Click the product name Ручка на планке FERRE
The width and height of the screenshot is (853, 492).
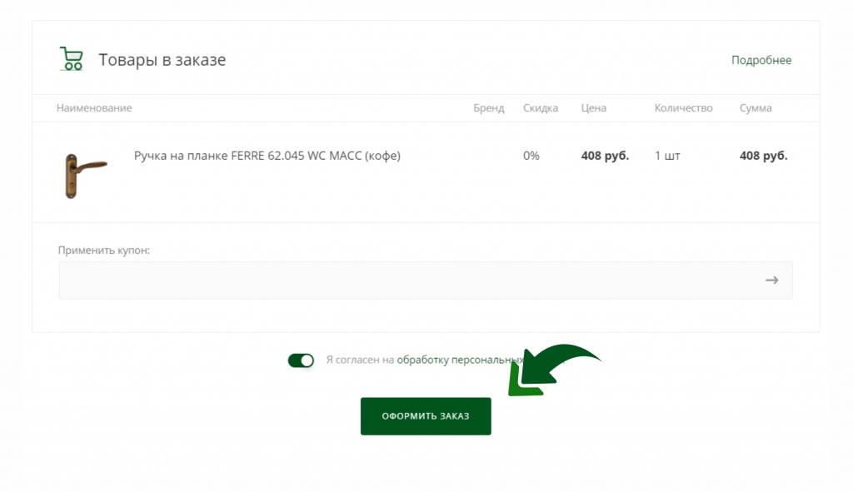point(267,156)
